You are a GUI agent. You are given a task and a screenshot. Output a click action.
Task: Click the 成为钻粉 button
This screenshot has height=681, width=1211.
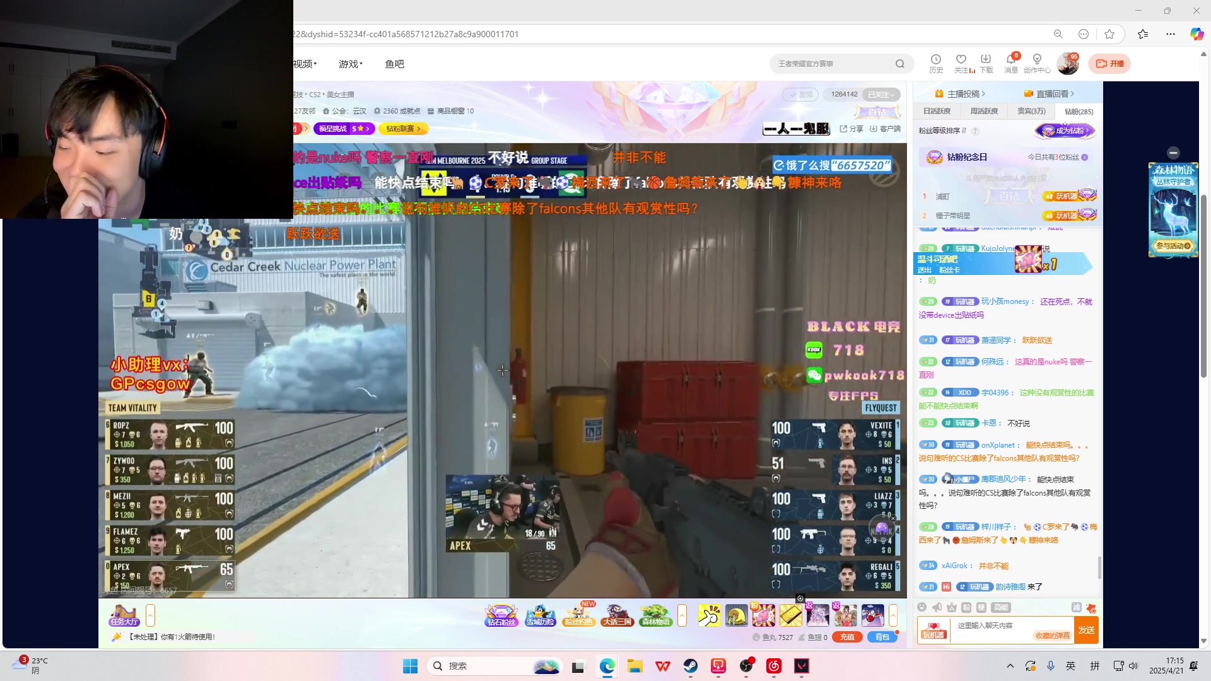(1065, 131)
